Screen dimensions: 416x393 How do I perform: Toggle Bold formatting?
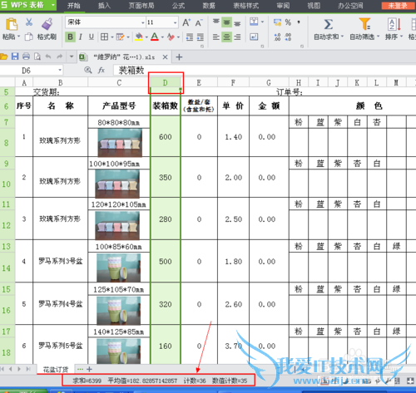(70, 37)
